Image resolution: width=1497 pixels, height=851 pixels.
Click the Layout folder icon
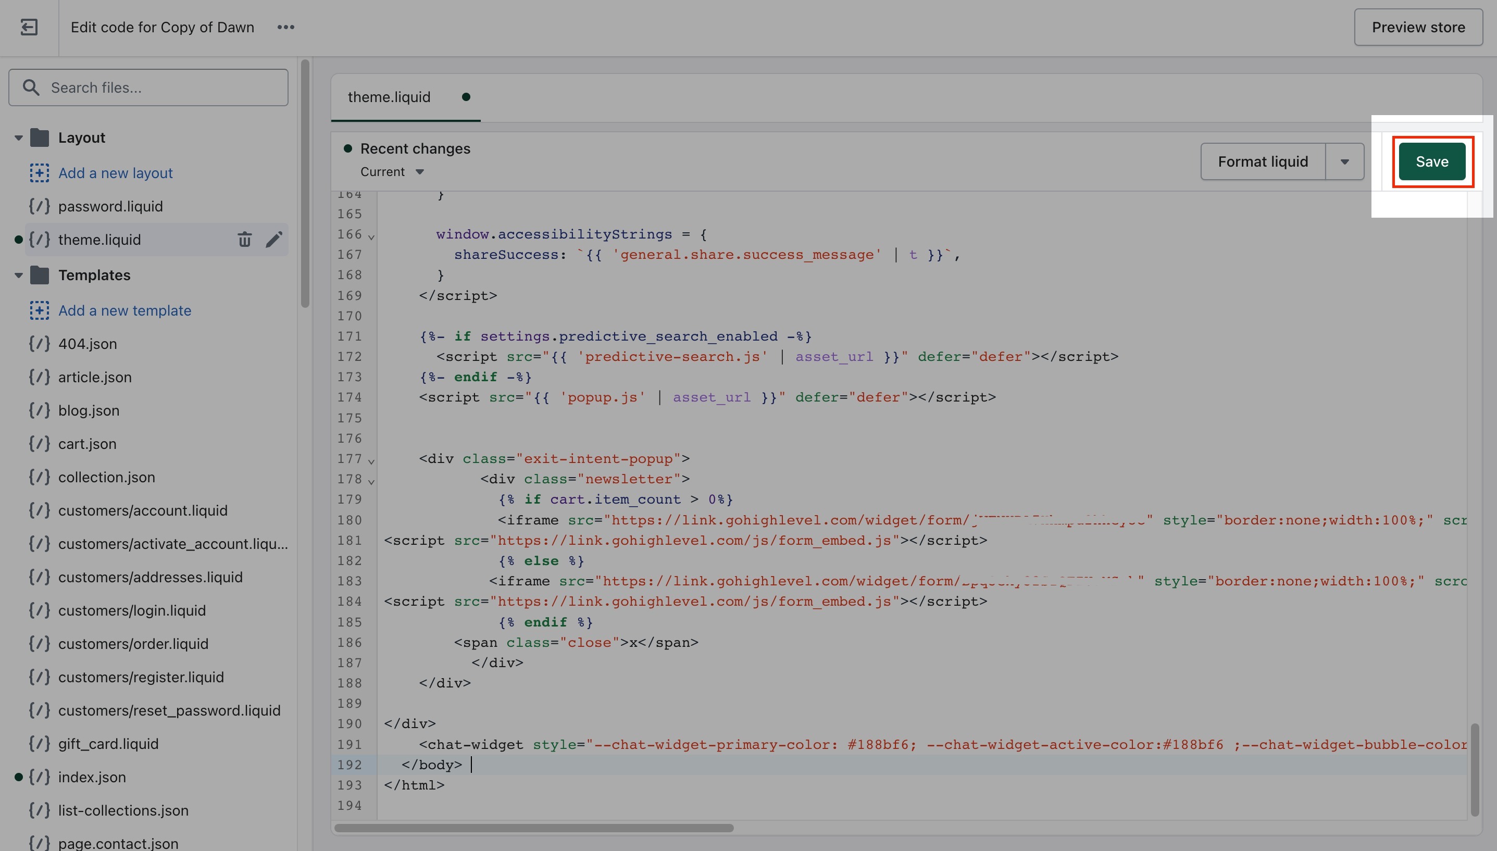(x=39, y=138)
